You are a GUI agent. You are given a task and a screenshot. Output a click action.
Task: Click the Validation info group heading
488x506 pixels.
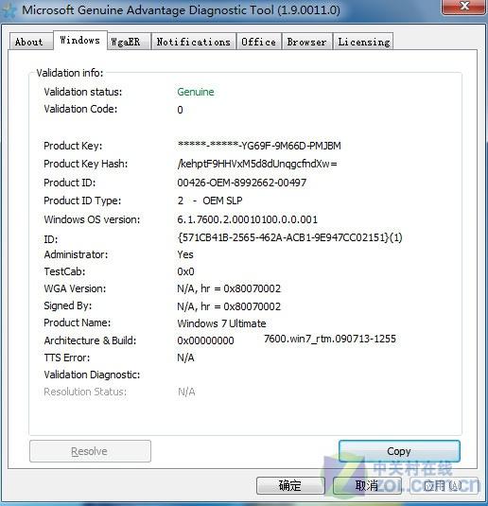point(70,73)
